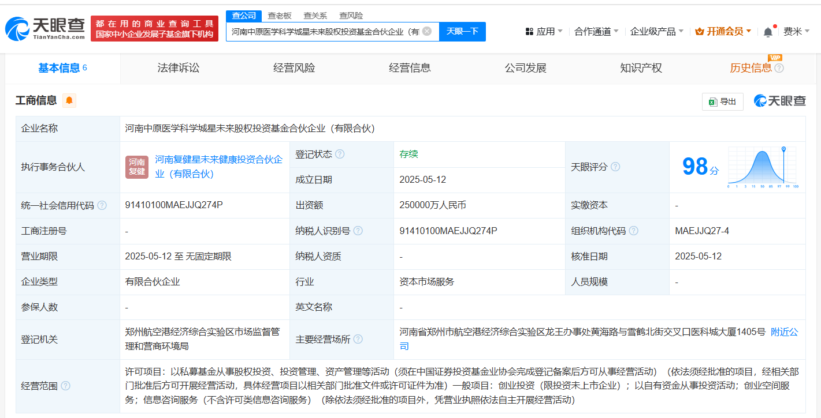Click help icon beside 主要经营场所
Image resolution: width=821 pixels, height=418 pixels.
coord(358,339)
